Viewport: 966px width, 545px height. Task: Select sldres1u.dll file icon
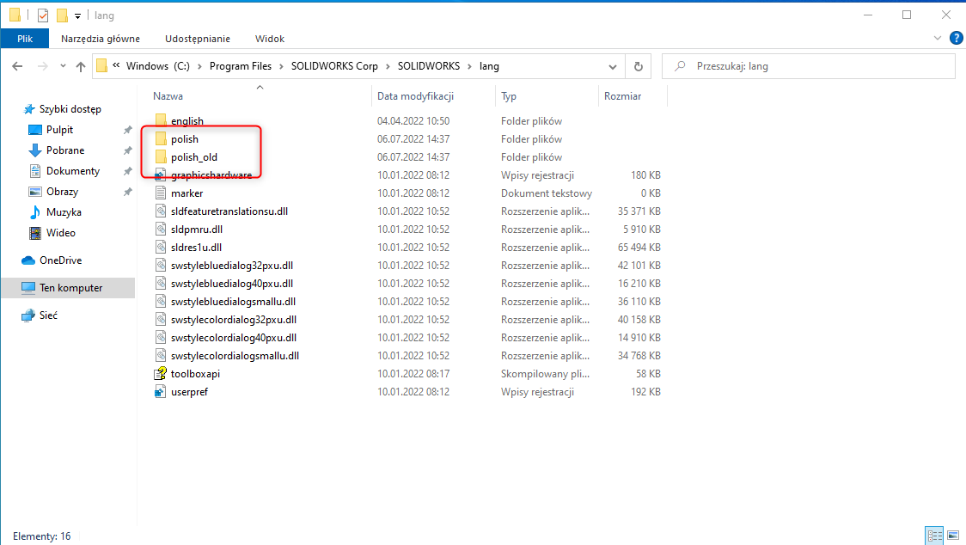(160, 248)
